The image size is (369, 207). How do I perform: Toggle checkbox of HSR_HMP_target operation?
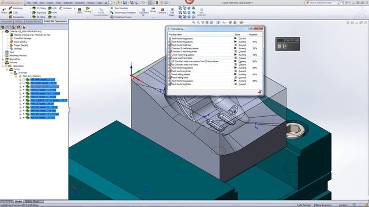[24, 80]
